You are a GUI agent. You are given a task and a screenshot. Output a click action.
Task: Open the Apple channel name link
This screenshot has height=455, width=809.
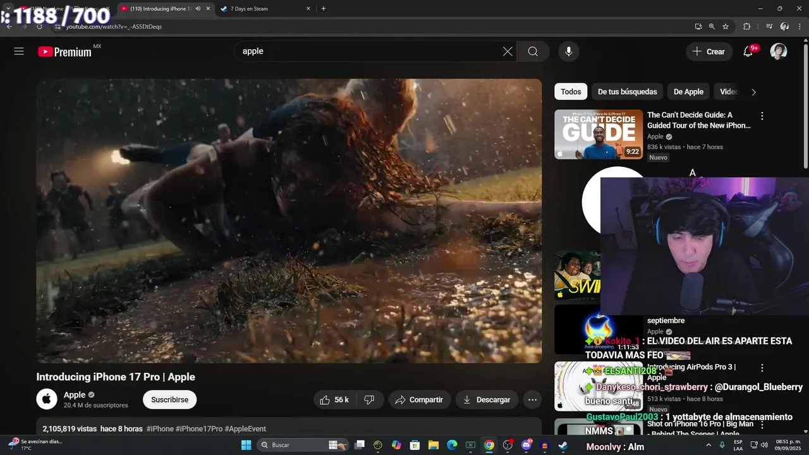pos(75,395)
